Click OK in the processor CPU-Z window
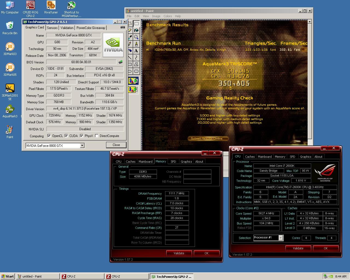Viewport: 350px width, 280px height. point(326,248)
